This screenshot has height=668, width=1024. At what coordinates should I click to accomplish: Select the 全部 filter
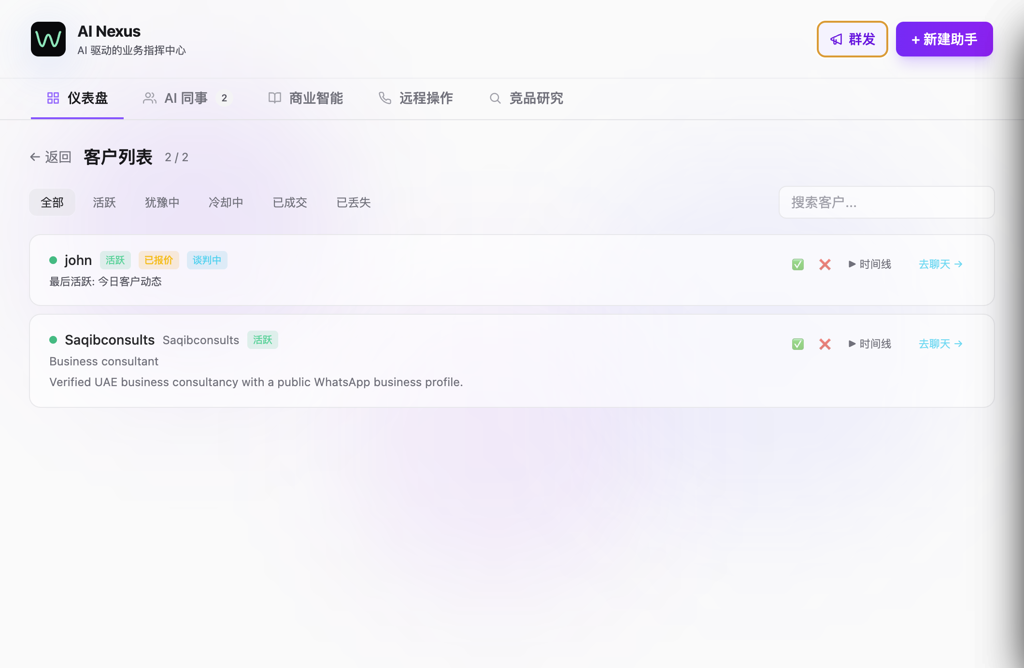[52, 202]
